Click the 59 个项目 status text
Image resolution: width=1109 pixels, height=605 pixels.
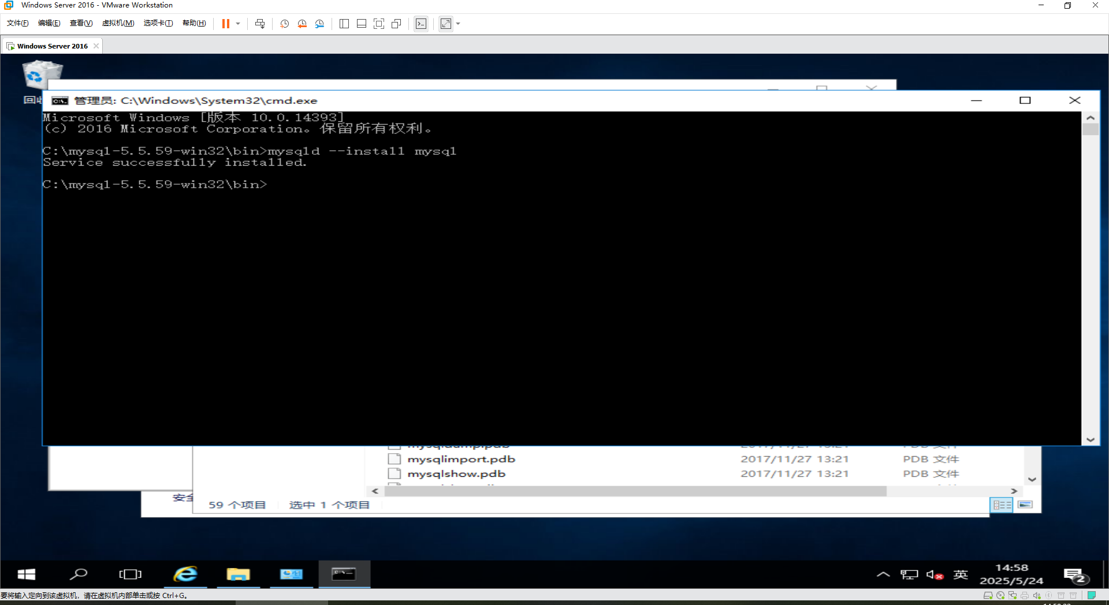click(x=237, y=505)
